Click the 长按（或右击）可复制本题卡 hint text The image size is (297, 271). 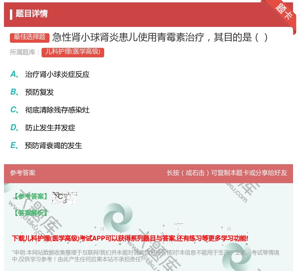[227, 173]
